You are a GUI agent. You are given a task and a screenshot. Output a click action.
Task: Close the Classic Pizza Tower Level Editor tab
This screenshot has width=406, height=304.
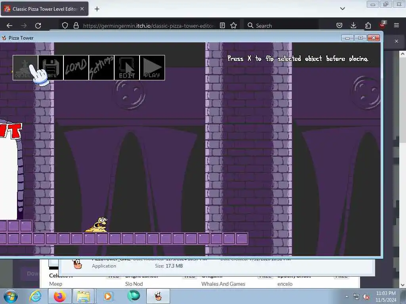coord(82,9)
